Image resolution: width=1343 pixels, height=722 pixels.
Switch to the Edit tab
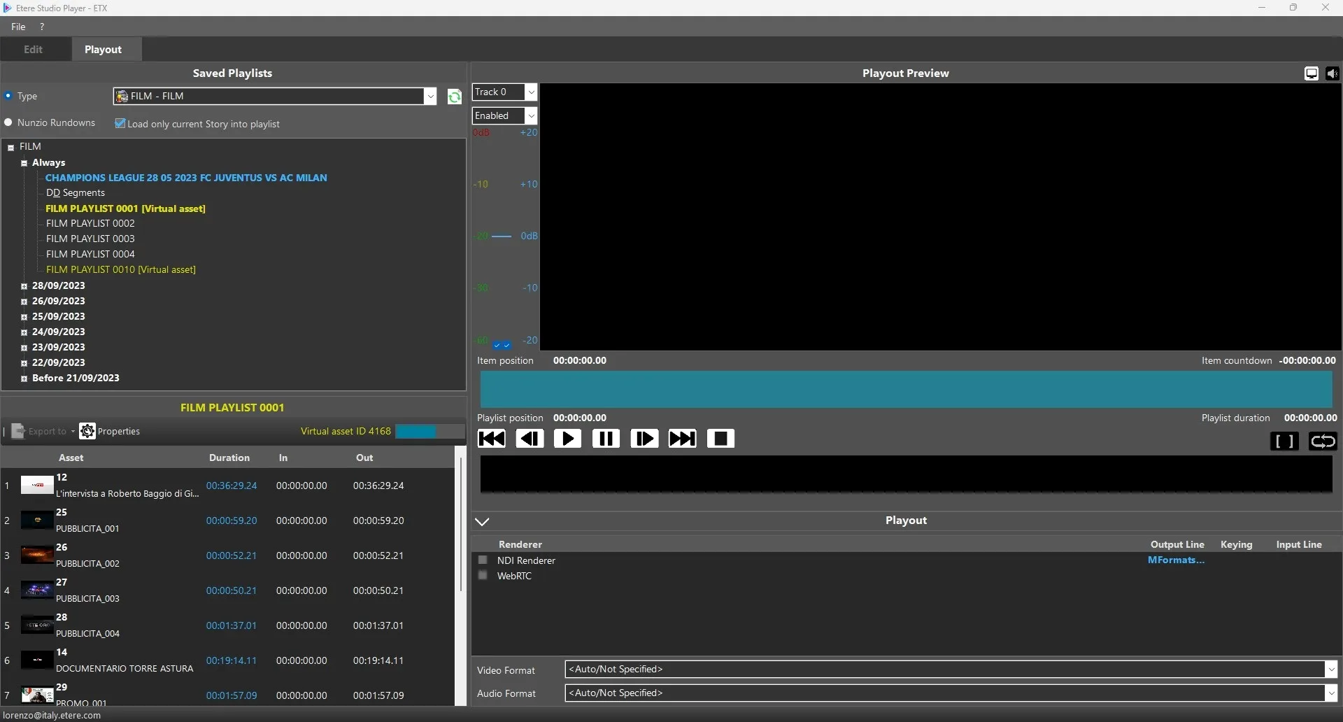click(x=33, y=50)
